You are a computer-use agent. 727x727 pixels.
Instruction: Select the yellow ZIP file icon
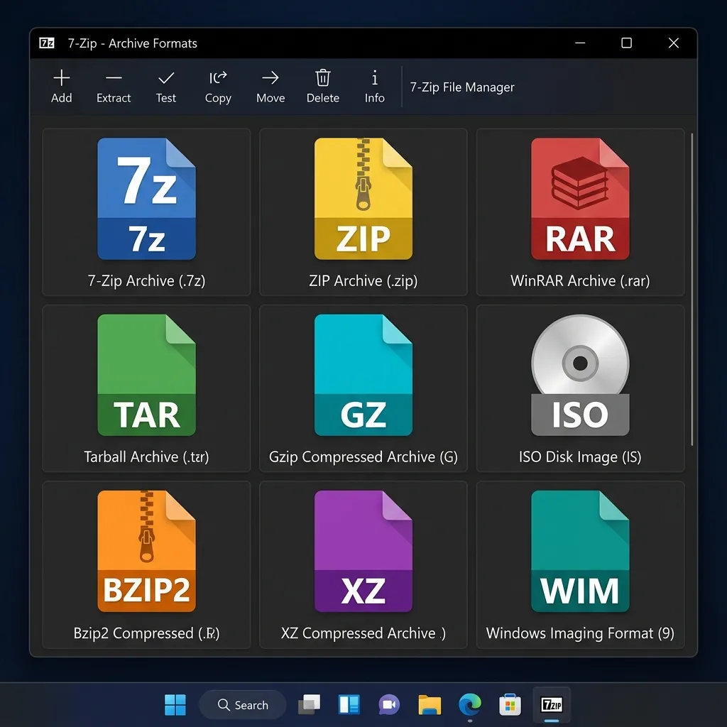coord(363,199)
